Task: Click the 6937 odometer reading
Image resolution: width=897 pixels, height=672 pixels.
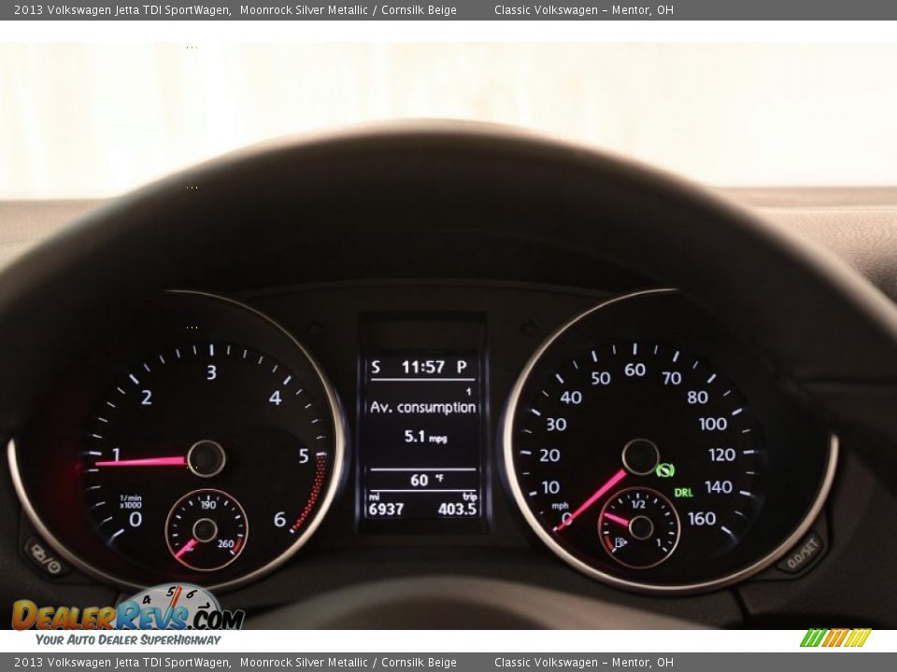Action: [386, 510]
